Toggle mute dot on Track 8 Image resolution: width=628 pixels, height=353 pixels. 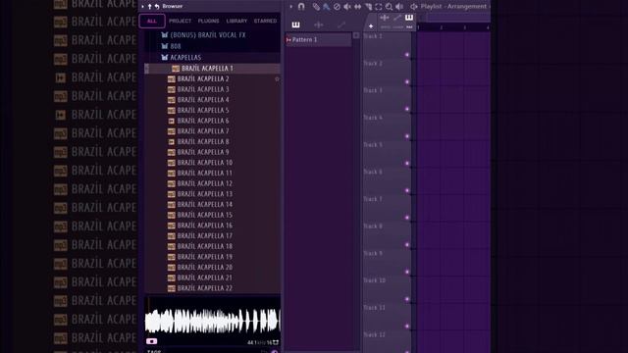coord(407,244)
